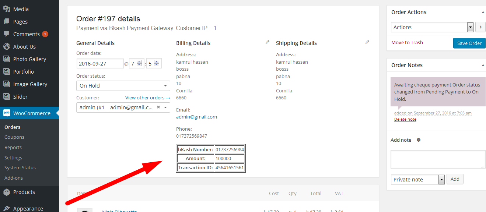Image resolution: width=486 pixels, height=212 pixels.
Task: Open the Order status dropdown
Action: (123, 86)
